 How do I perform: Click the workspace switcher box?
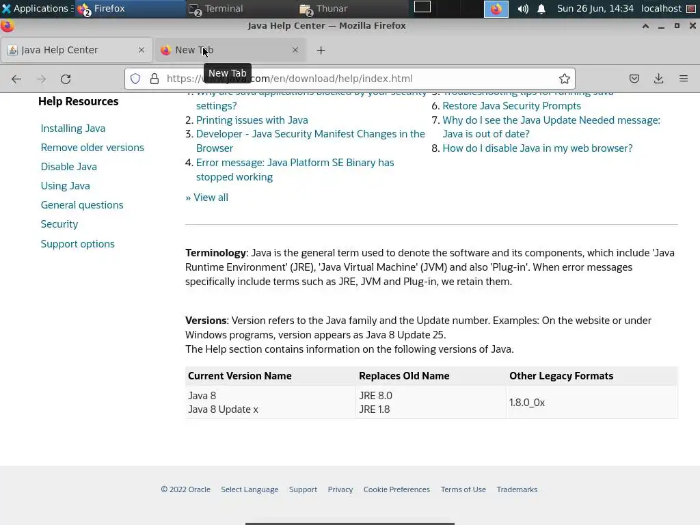(422, 7)
